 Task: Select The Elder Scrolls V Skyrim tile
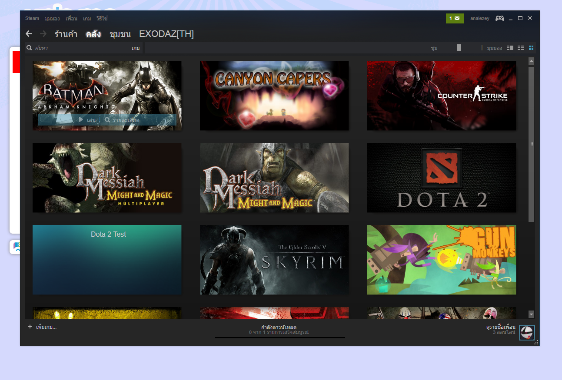coord(274,260)
